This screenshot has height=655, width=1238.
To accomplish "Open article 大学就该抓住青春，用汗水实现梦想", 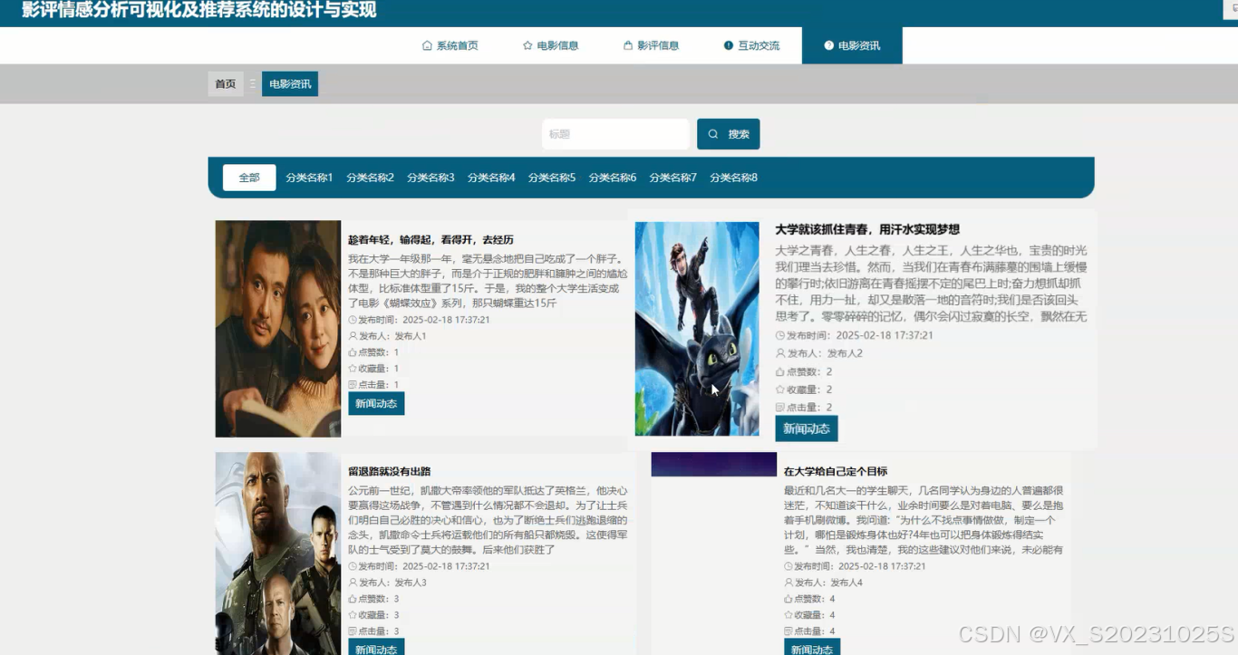I will click(x=867, y=229).
